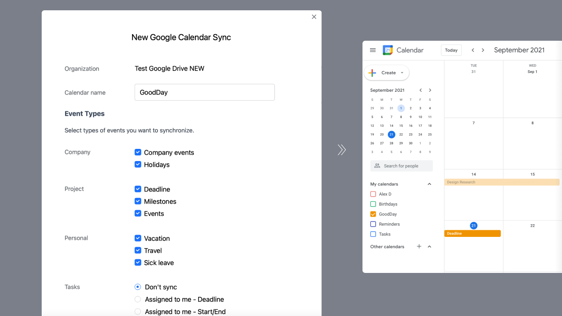
Task: Select Assigned to me - Start/End option
Action: (138, 311)
